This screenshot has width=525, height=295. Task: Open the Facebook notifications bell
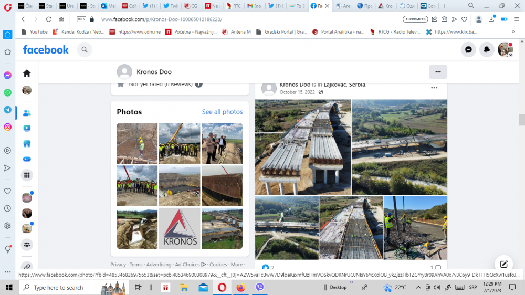(x=487, y=50)
